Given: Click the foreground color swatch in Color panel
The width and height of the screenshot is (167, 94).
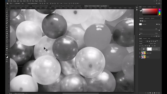Looking at the screenshot, I should coord(140,10).
